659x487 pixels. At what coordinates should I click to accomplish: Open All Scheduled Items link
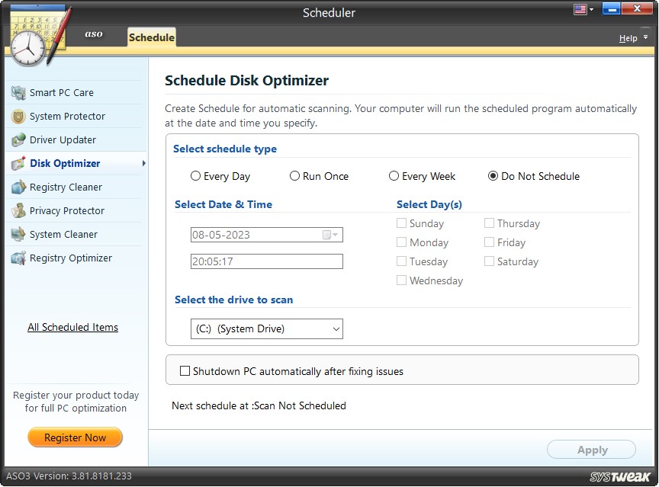tap(72, 327)
